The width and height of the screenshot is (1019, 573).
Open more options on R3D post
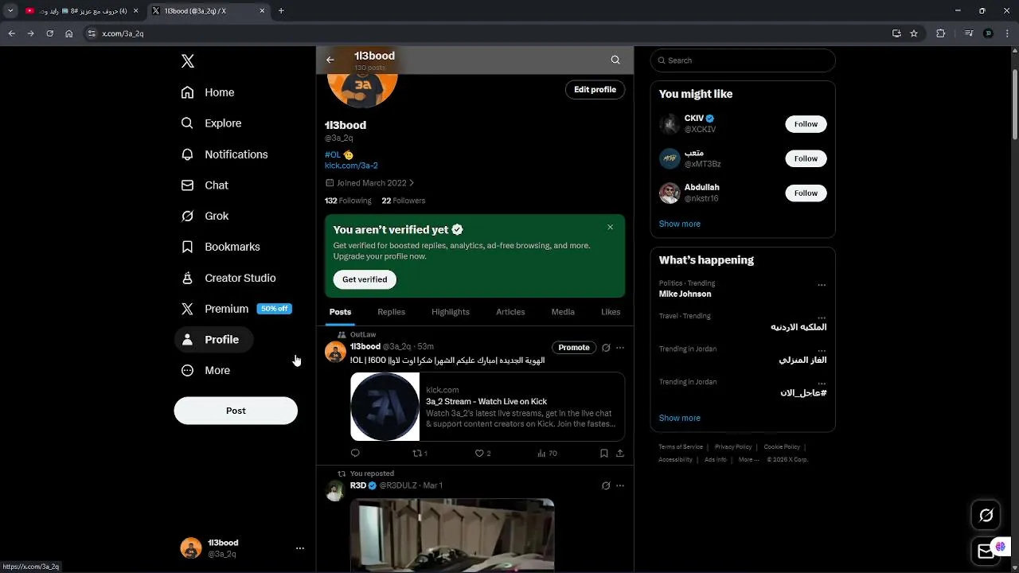click(x=620, y=485)
